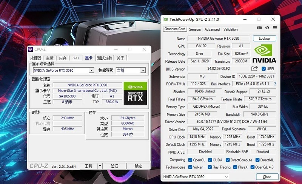This screenshot has height=184, width=302.
Task: Click the GPU-Z refresh icon
Action: click(x=267, y=28)
